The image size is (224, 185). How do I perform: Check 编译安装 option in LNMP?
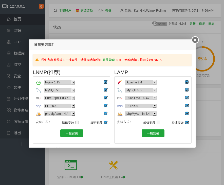77,123
